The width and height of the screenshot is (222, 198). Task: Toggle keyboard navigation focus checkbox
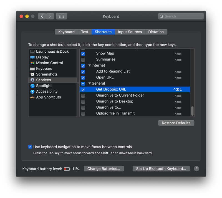click(30, 147)
